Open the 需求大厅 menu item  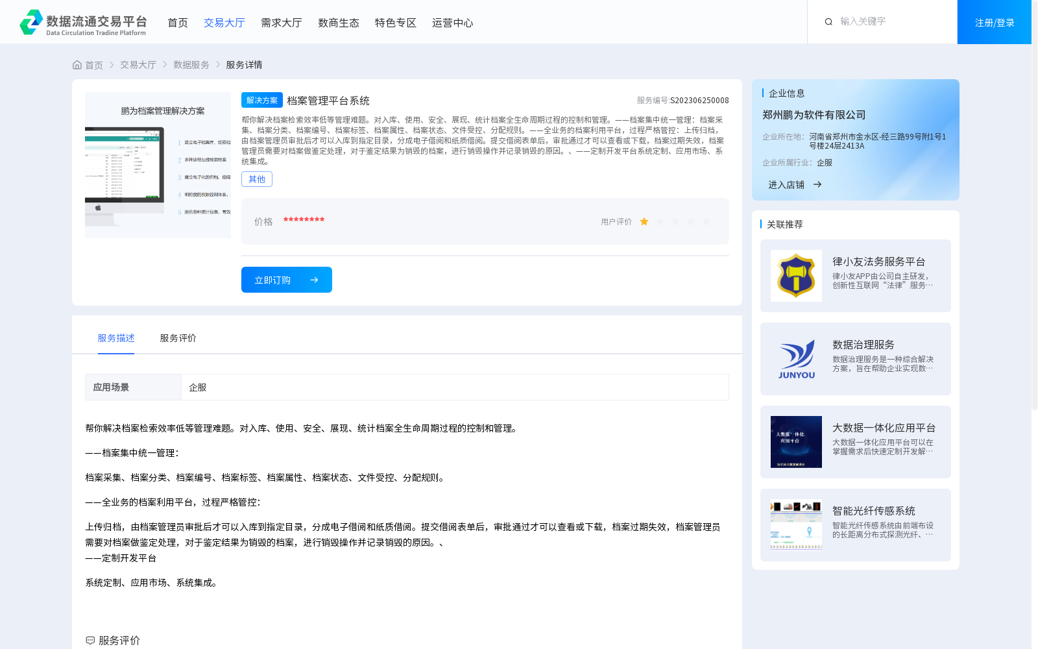282,23
